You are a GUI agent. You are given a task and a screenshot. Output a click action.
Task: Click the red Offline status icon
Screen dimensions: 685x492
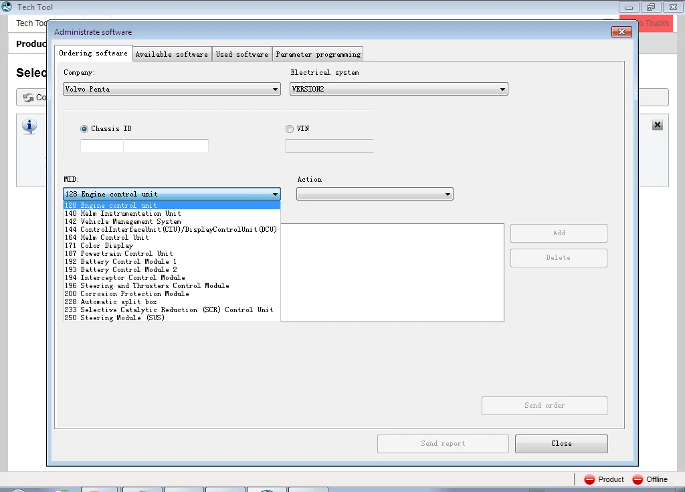(638, 479)
